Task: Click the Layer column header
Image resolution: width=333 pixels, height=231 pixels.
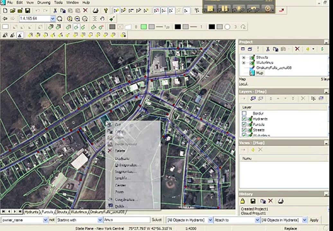Action: tap(283, 107)
